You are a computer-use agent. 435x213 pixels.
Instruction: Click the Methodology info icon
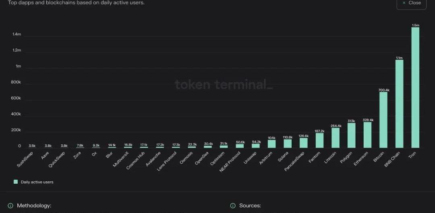10,206
